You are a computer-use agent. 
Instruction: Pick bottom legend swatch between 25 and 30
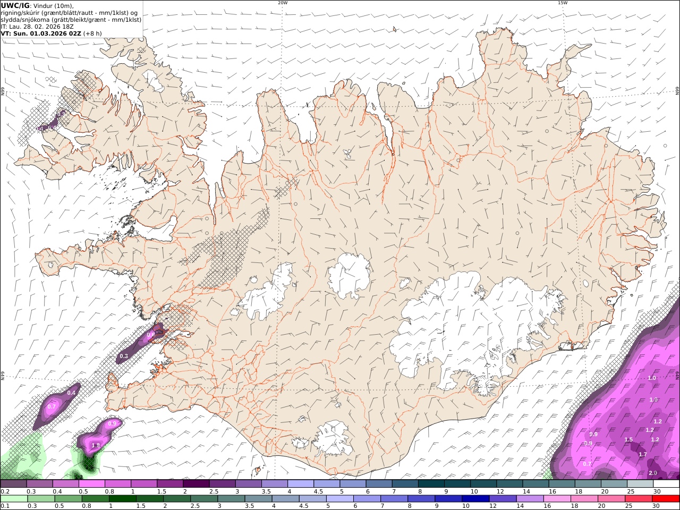pos(637,498)
